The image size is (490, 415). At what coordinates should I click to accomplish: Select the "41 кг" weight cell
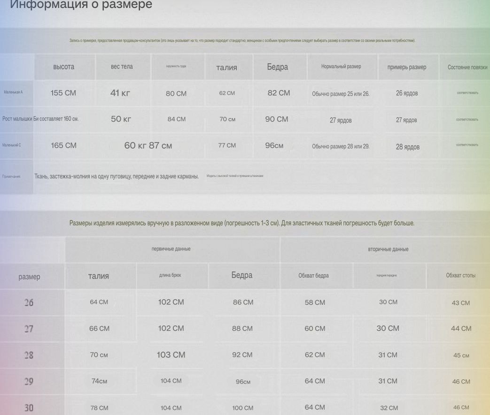coord(120,93)
